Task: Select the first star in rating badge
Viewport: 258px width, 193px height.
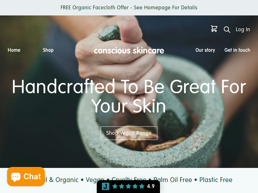Action: pos(115,186)
